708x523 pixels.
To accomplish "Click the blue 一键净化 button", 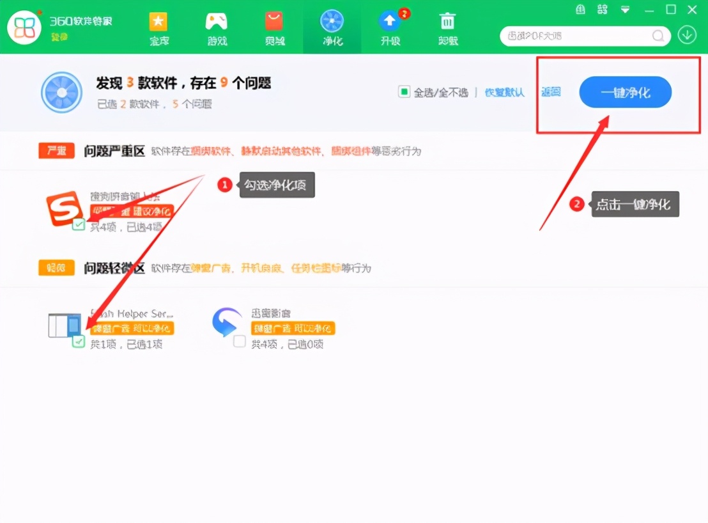I will 626,92.
